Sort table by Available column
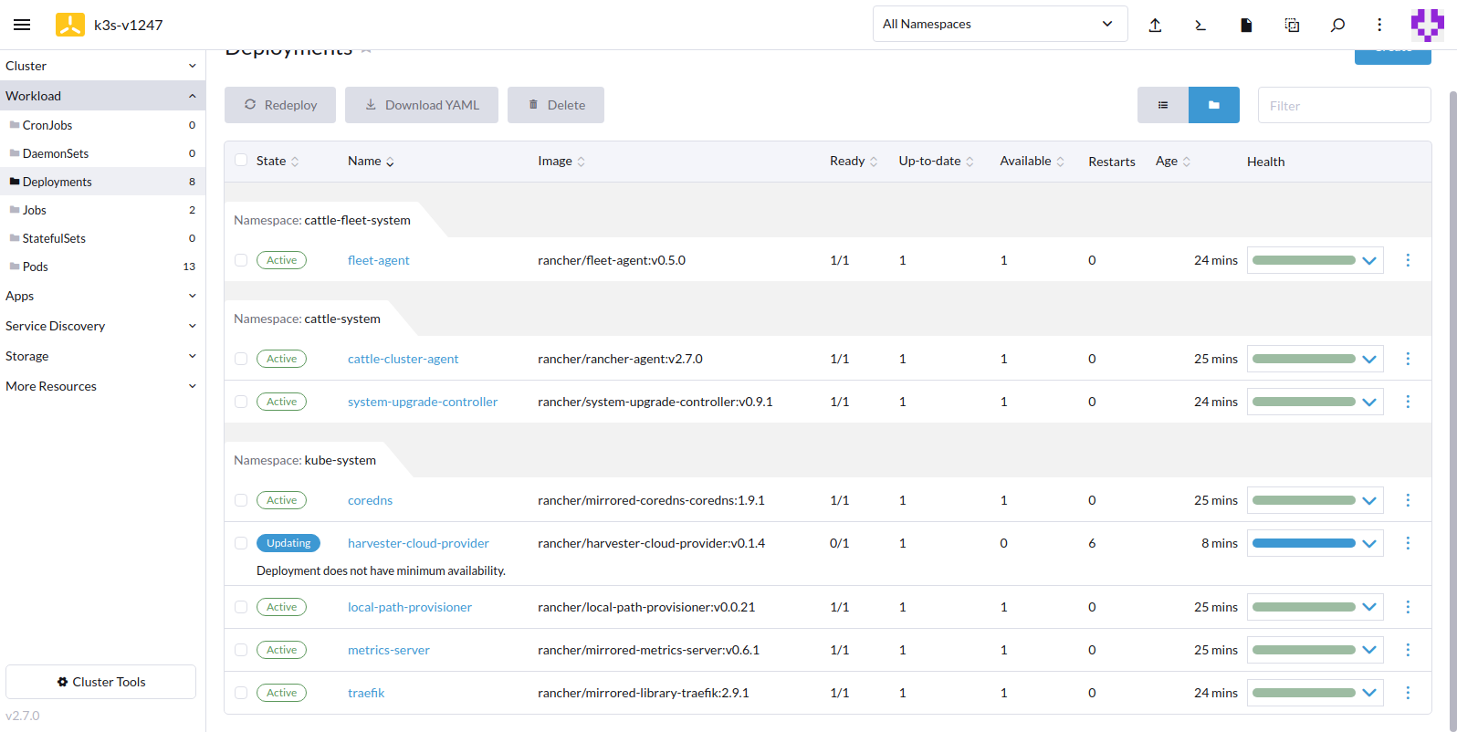Image resolution: width=1457 pixels, height=732 pixels. point(1032,162)
